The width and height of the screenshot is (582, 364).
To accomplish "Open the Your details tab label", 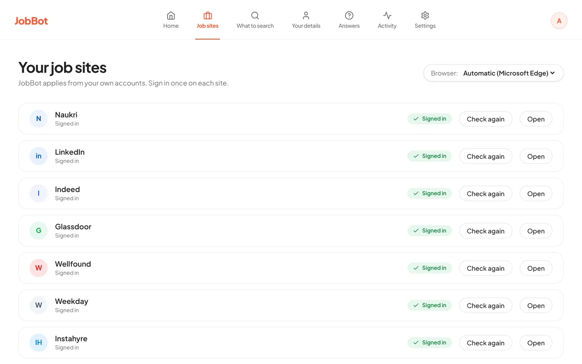I will (x=306, y=26).
